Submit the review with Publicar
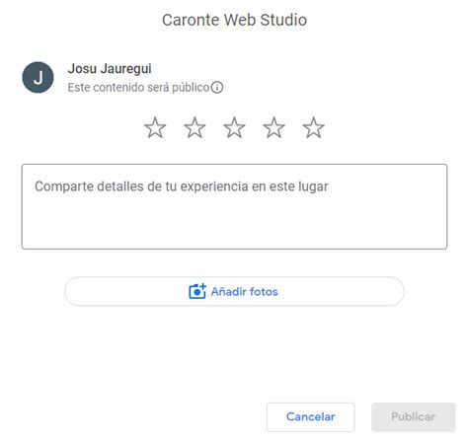 pyautogui.click(x=414, y=417)
